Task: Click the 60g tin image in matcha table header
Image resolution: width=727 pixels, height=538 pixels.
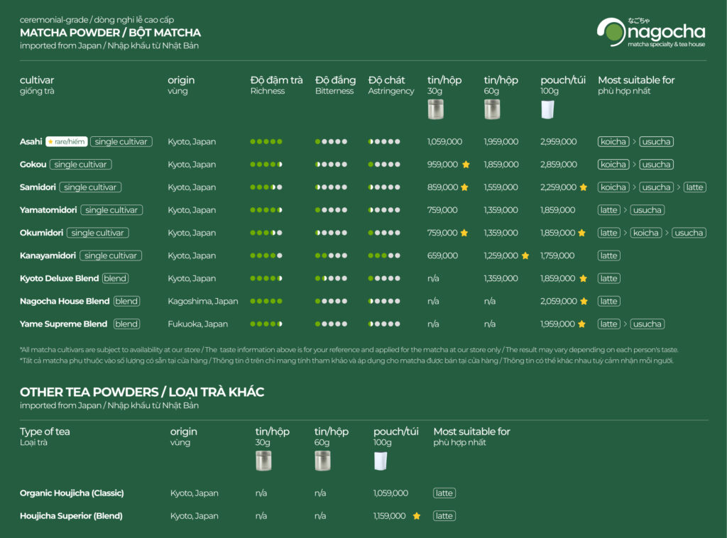Action: point(492,109)
